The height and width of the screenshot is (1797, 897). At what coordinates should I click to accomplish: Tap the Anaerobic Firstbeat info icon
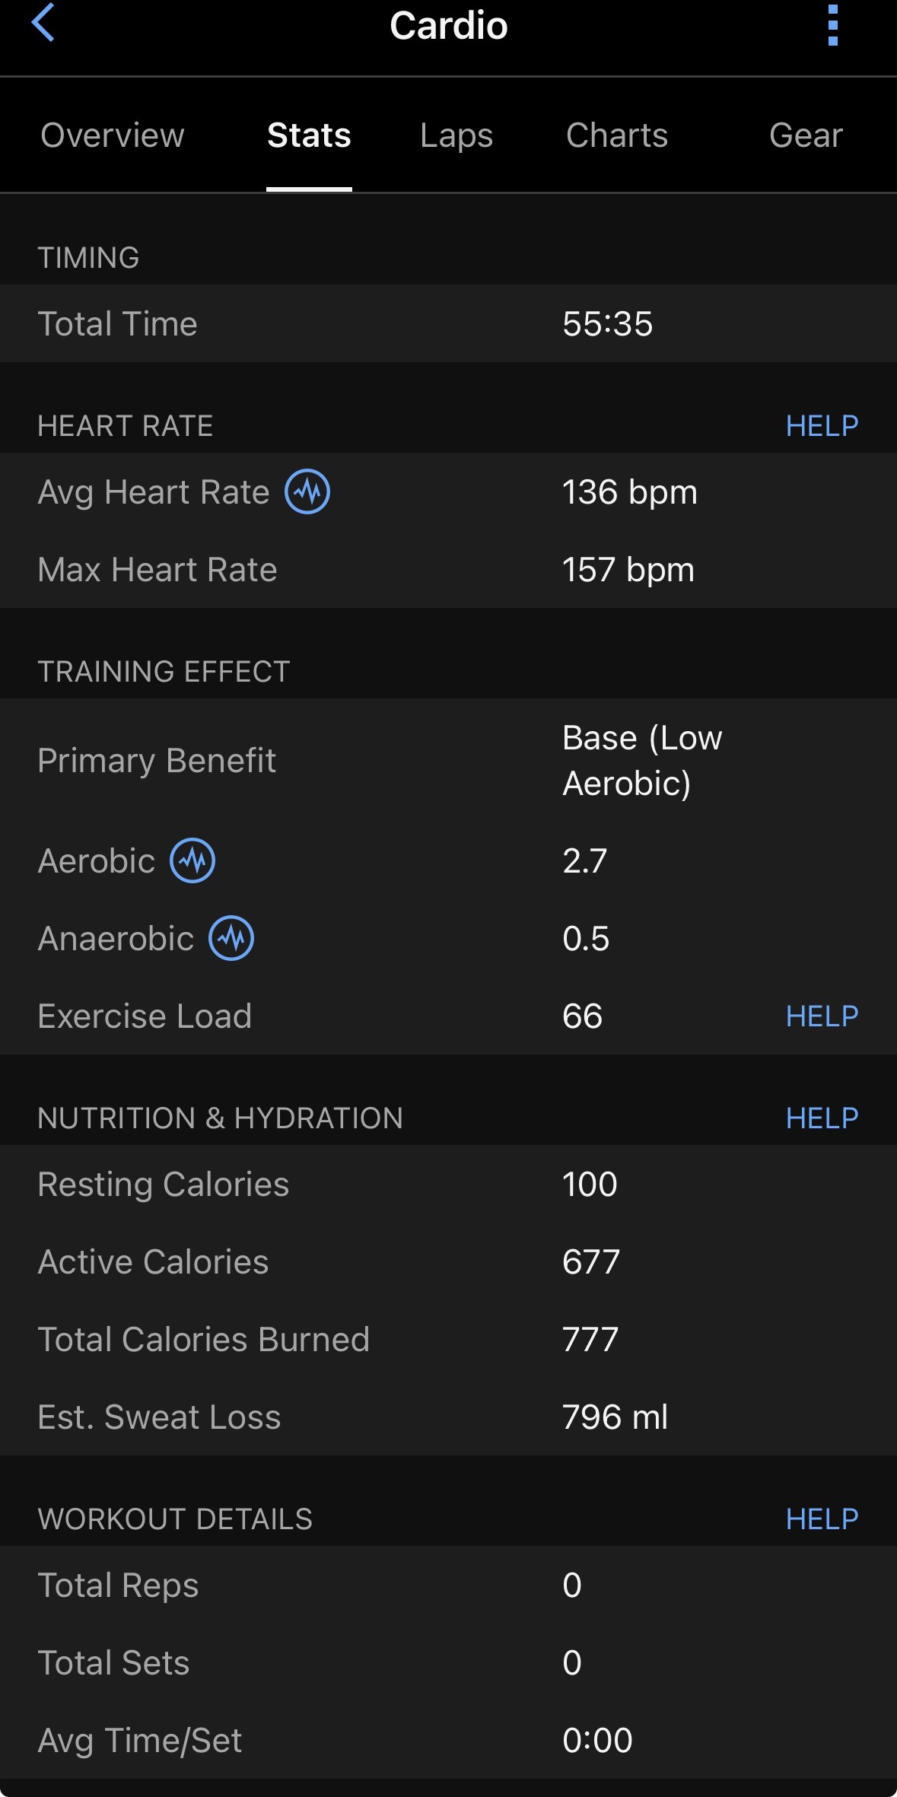click(231, 938)
